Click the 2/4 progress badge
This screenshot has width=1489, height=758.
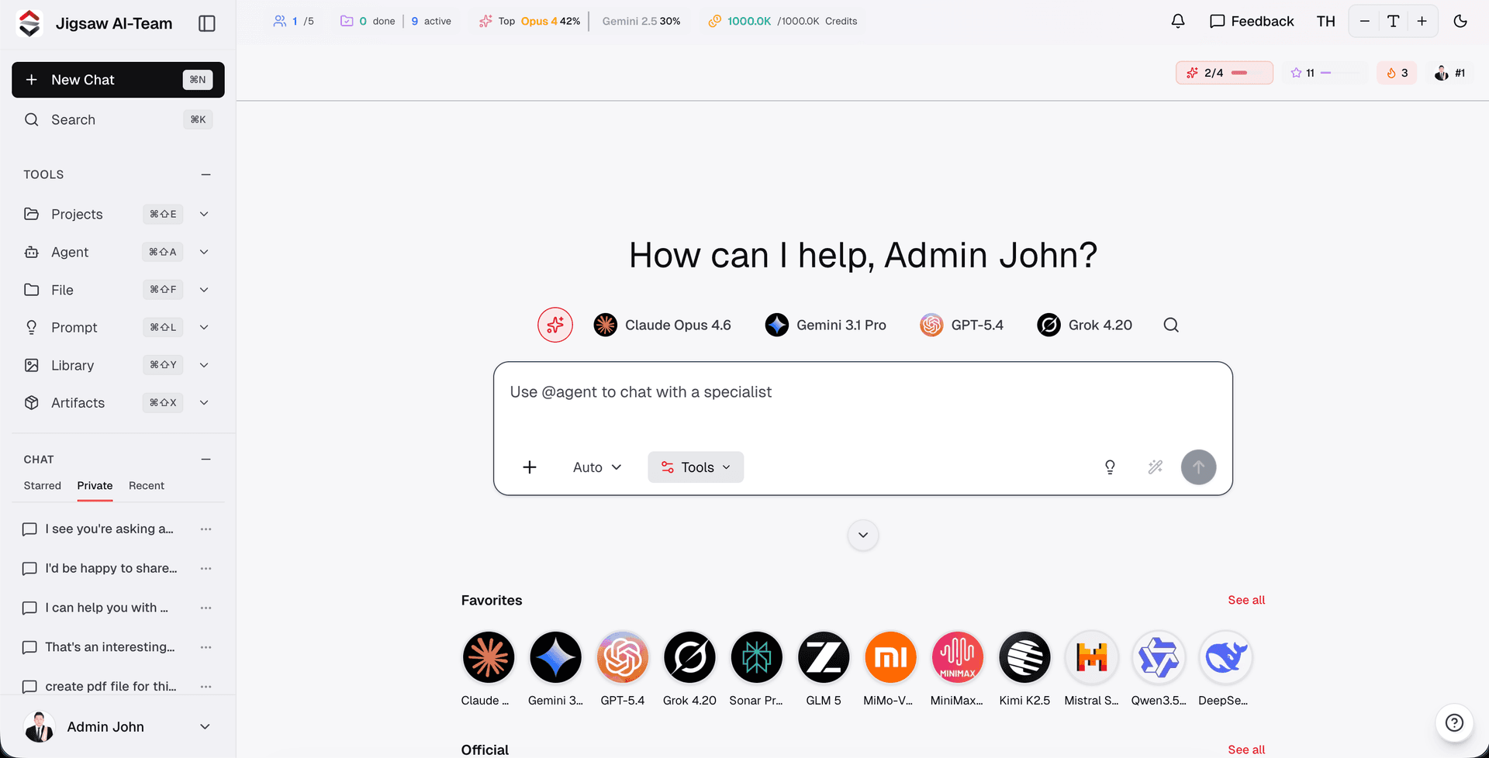1224,73
